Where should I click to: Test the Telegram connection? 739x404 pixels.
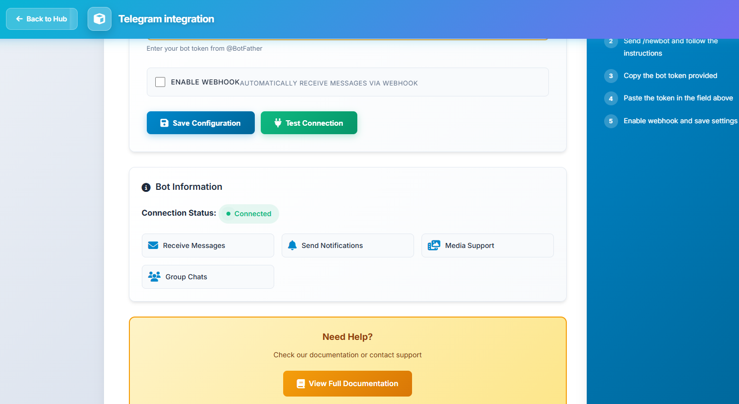(309, 123)
